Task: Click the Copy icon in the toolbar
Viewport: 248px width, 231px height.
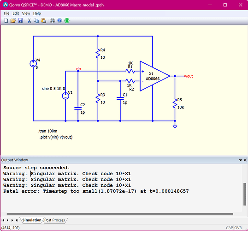Action: pos(36,21)
